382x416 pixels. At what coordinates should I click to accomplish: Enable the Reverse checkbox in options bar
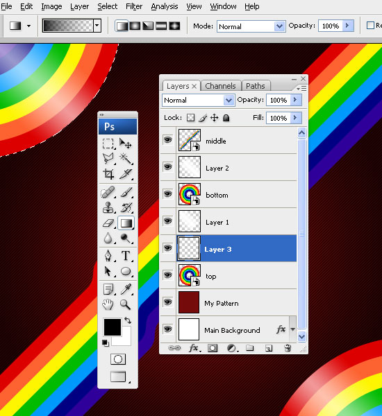click(x=370, y=26)
